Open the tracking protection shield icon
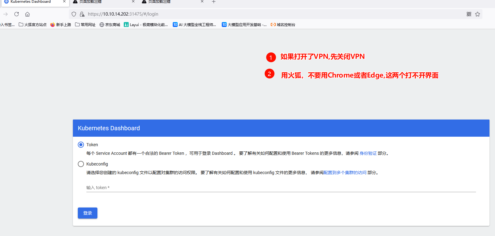 tap(74, 14)
